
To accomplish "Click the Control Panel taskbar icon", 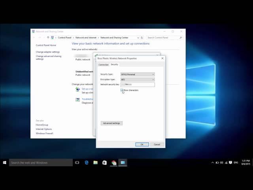I will (123, 163).
